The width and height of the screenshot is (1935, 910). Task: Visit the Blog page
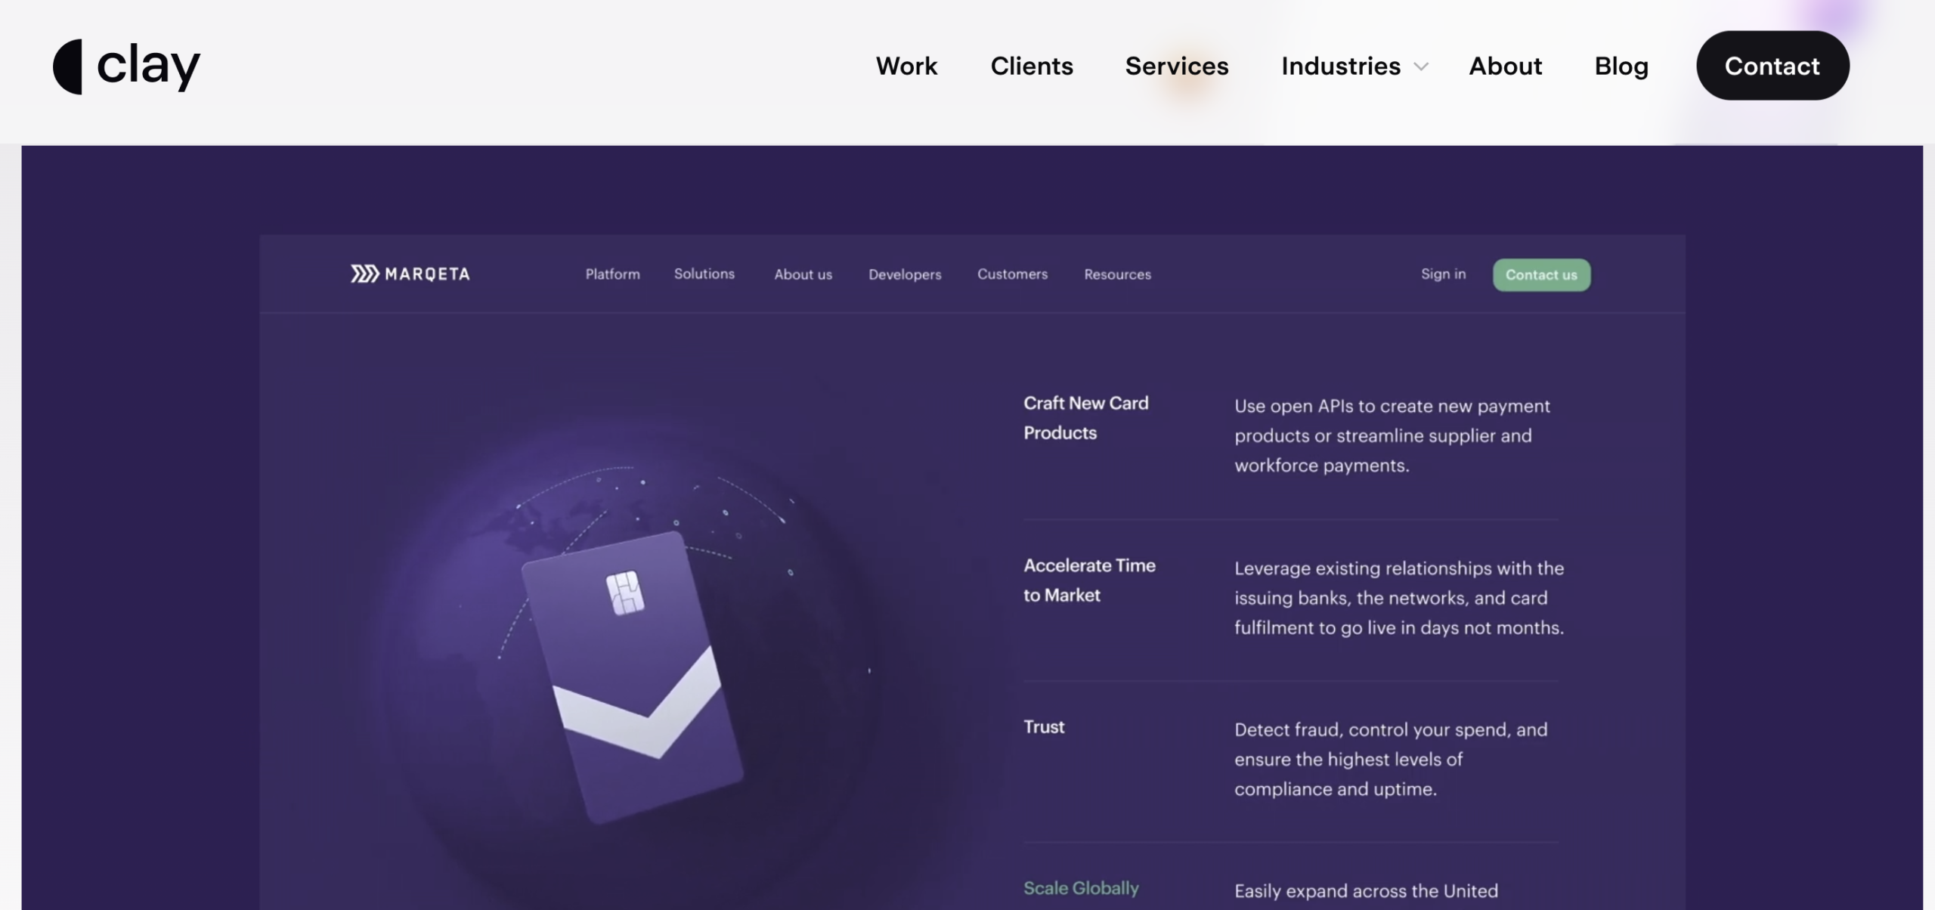[1621, 67]
